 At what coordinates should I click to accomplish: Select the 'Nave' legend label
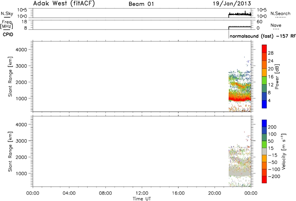coord(276,25)
